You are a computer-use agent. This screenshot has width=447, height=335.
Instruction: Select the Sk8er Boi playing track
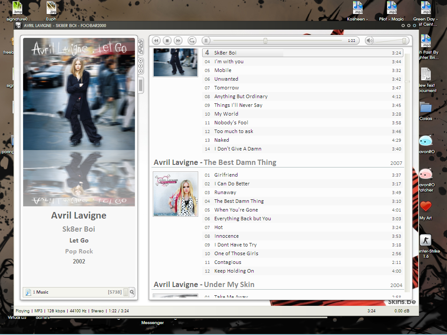coord(303,53)
